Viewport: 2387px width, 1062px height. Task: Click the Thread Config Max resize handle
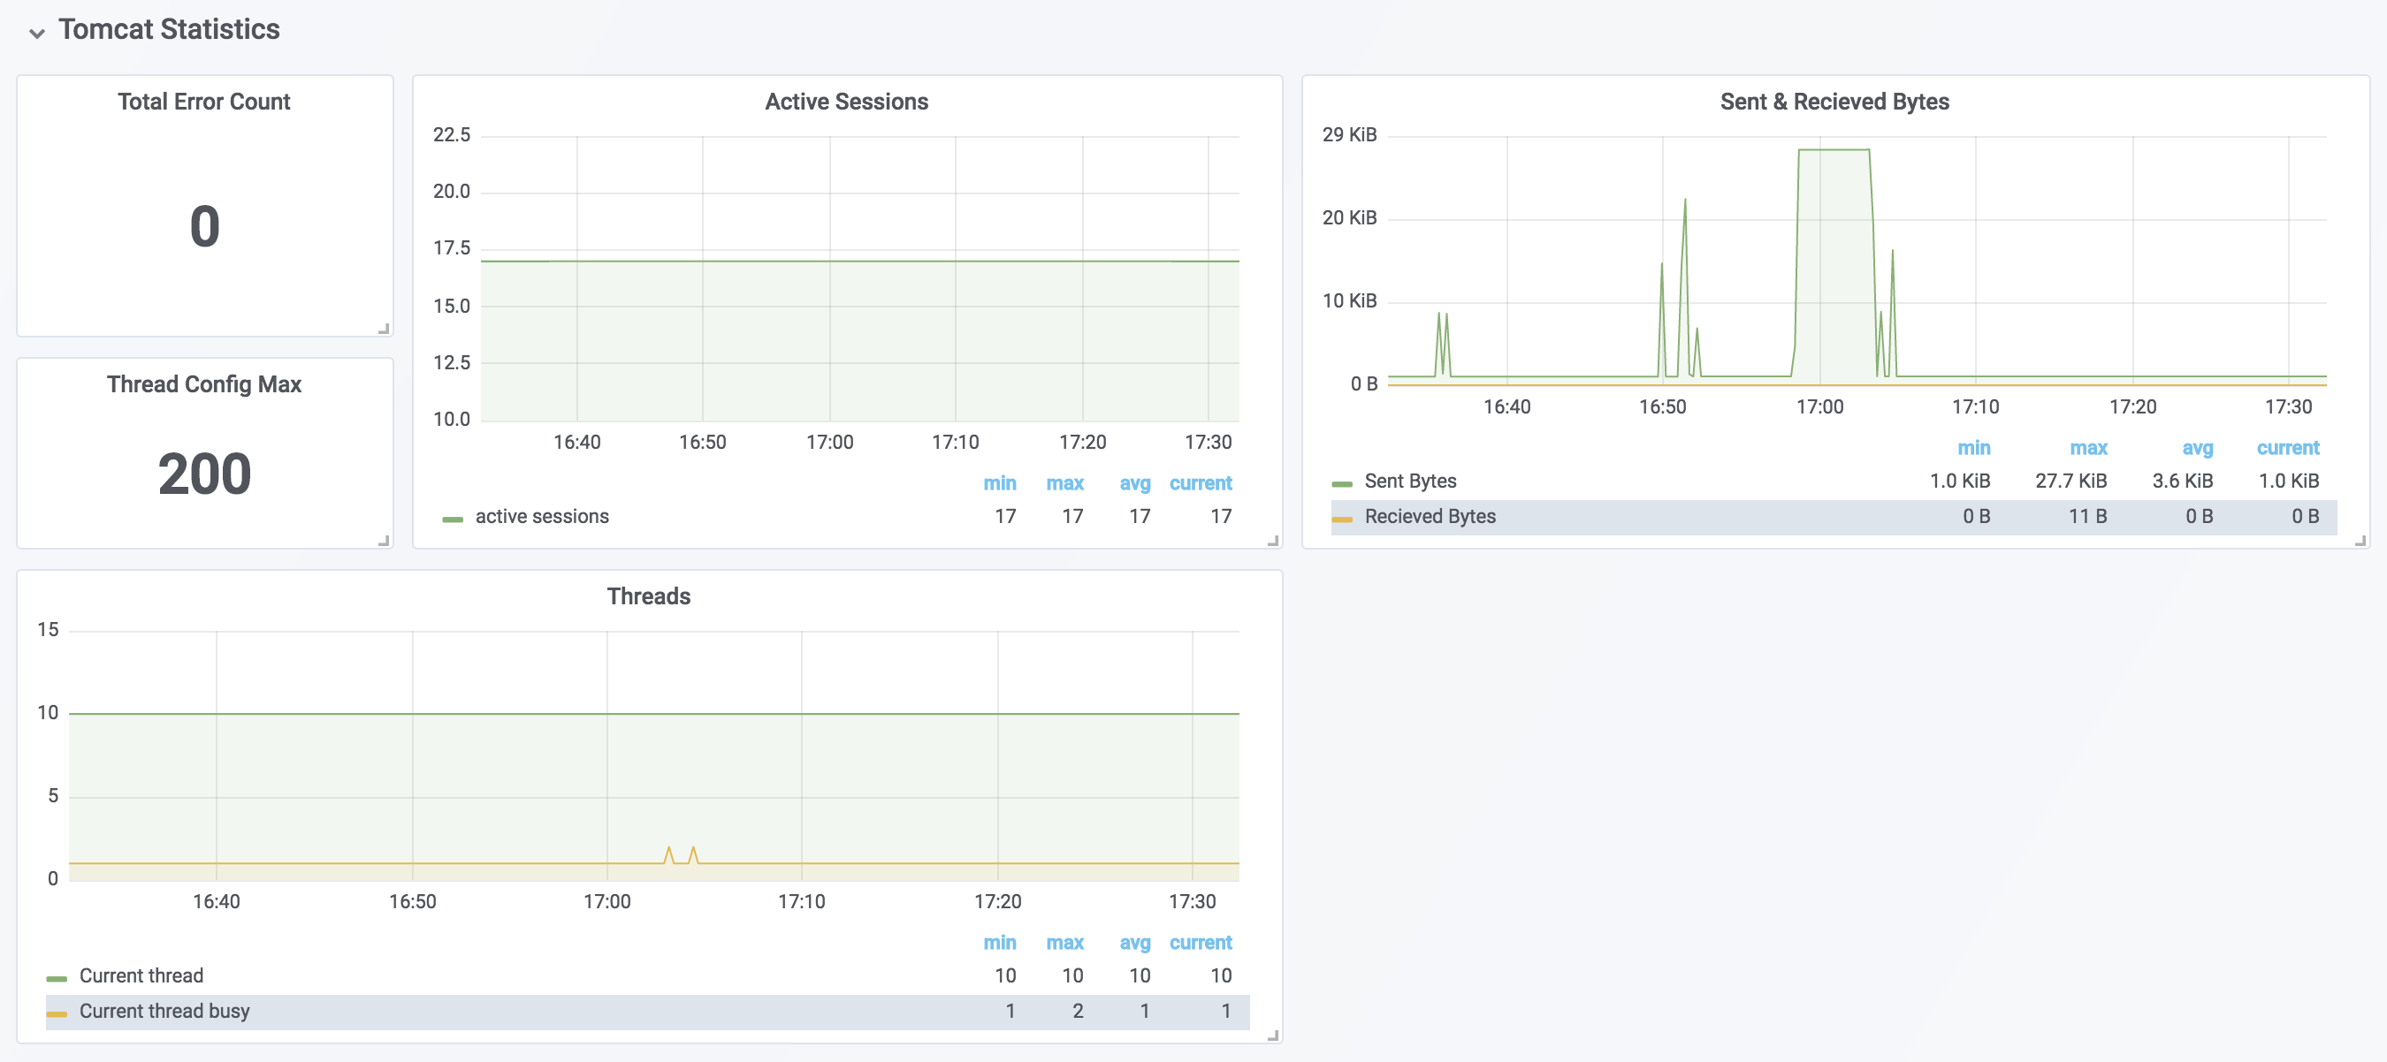click(x=384, y=541)
